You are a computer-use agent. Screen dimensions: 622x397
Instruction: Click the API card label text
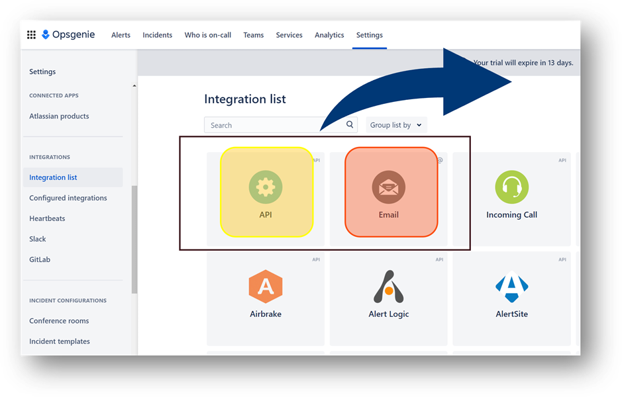pyautogui.click(x=266, y=215)
